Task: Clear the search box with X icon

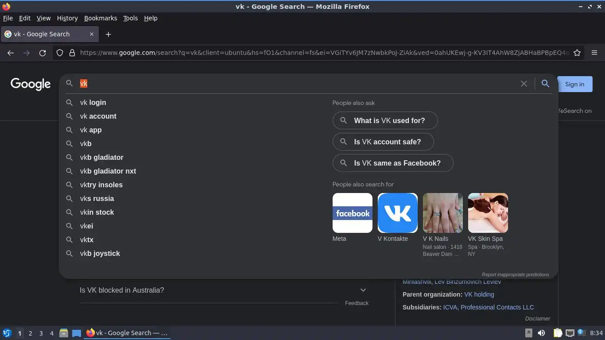Action: pos(524,84)
